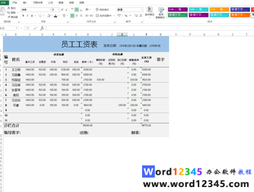This screenshot has height=192, width=254.
Task: Open the number format dropdown
Action: 142,9
